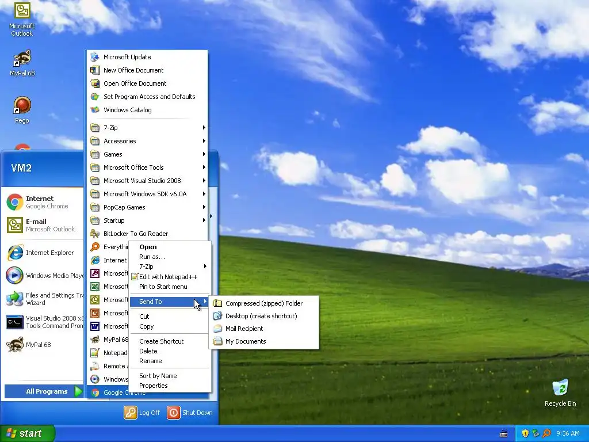This screenshot has width=589, height=442.
Task: Expand 7-Zip context submenu
Action: pos(170,266)
